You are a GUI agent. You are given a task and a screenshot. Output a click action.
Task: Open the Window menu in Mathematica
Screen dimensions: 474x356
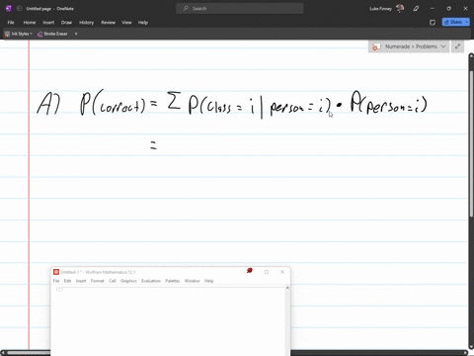(x=193, y=281)
